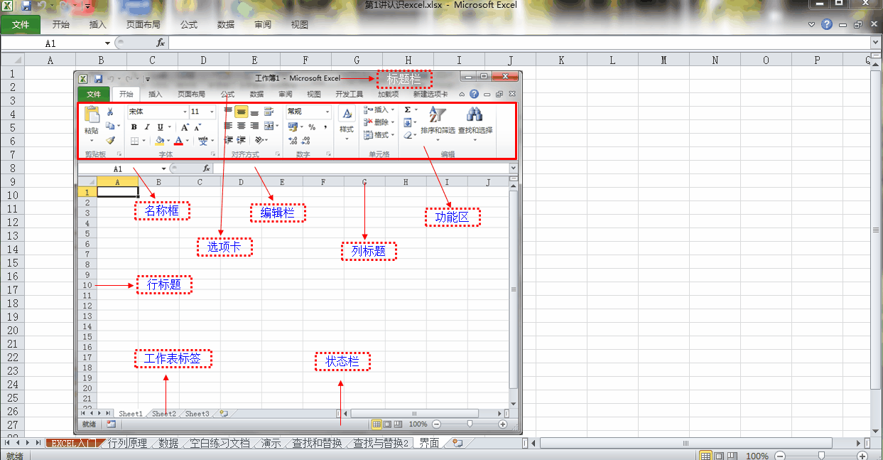
Task: Click scissors cut icon in embedded Excel ribbon
Action: coord(110,112)
